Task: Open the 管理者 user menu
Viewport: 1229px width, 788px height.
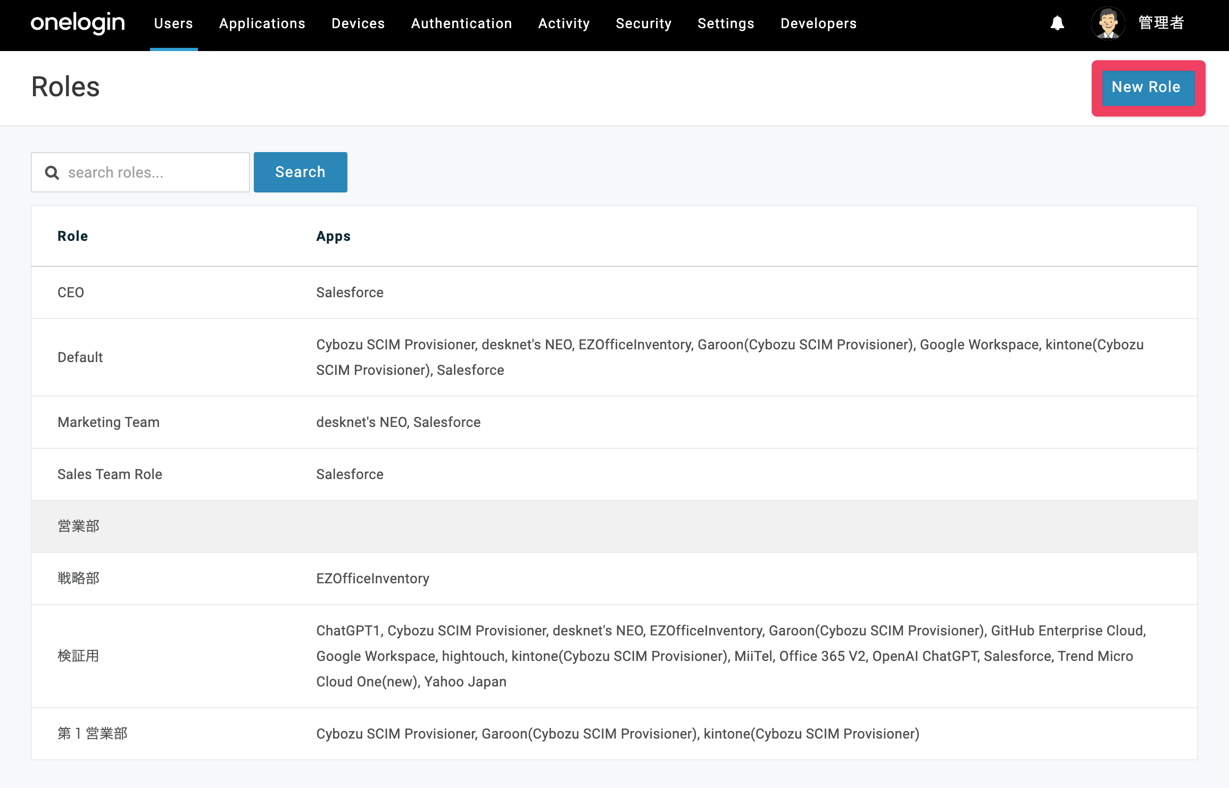Action: tap(1161, 23)
